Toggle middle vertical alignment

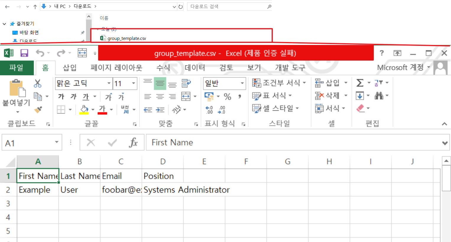point(160,83)
